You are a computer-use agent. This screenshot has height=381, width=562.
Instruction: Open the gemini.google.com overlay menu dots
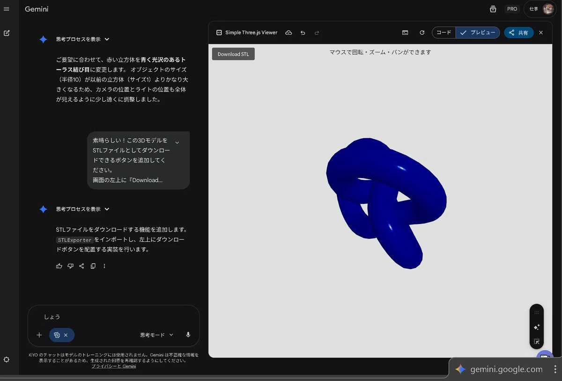point(555,369)
